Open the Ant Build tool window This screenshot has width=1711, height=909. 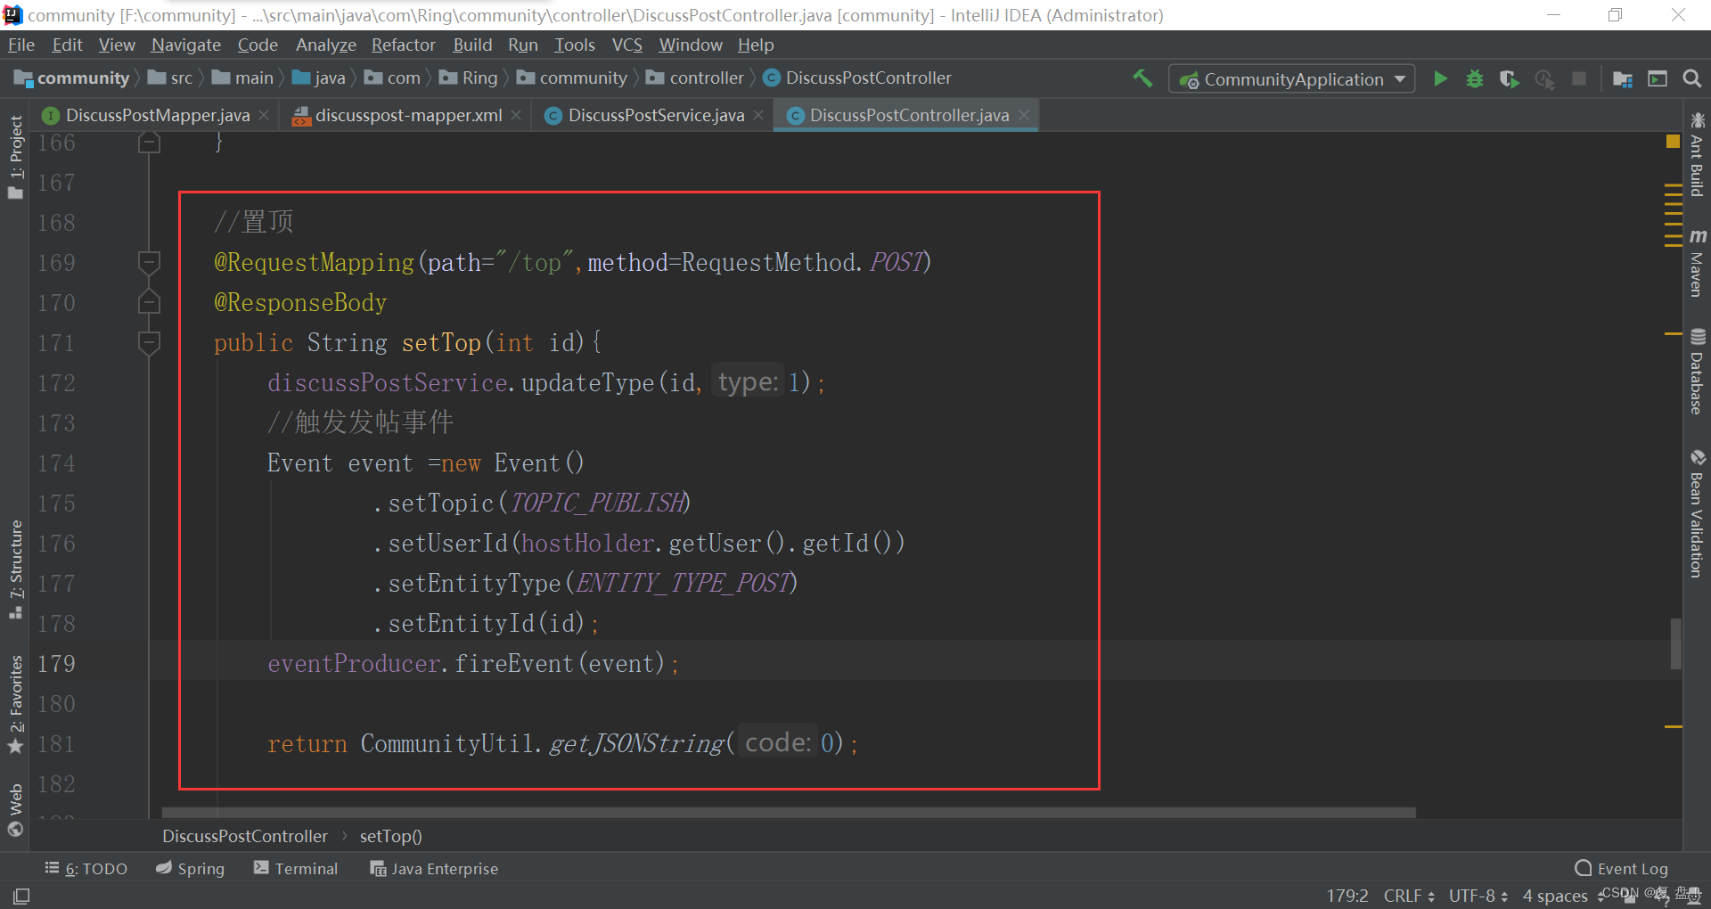(x=1697, y=154)
